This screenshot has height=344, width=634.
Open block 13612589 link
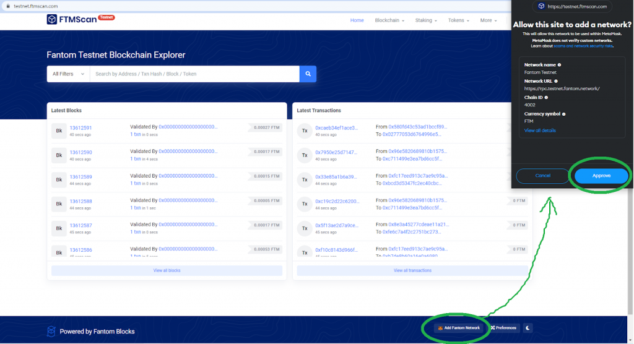click(x=80, y=177)
